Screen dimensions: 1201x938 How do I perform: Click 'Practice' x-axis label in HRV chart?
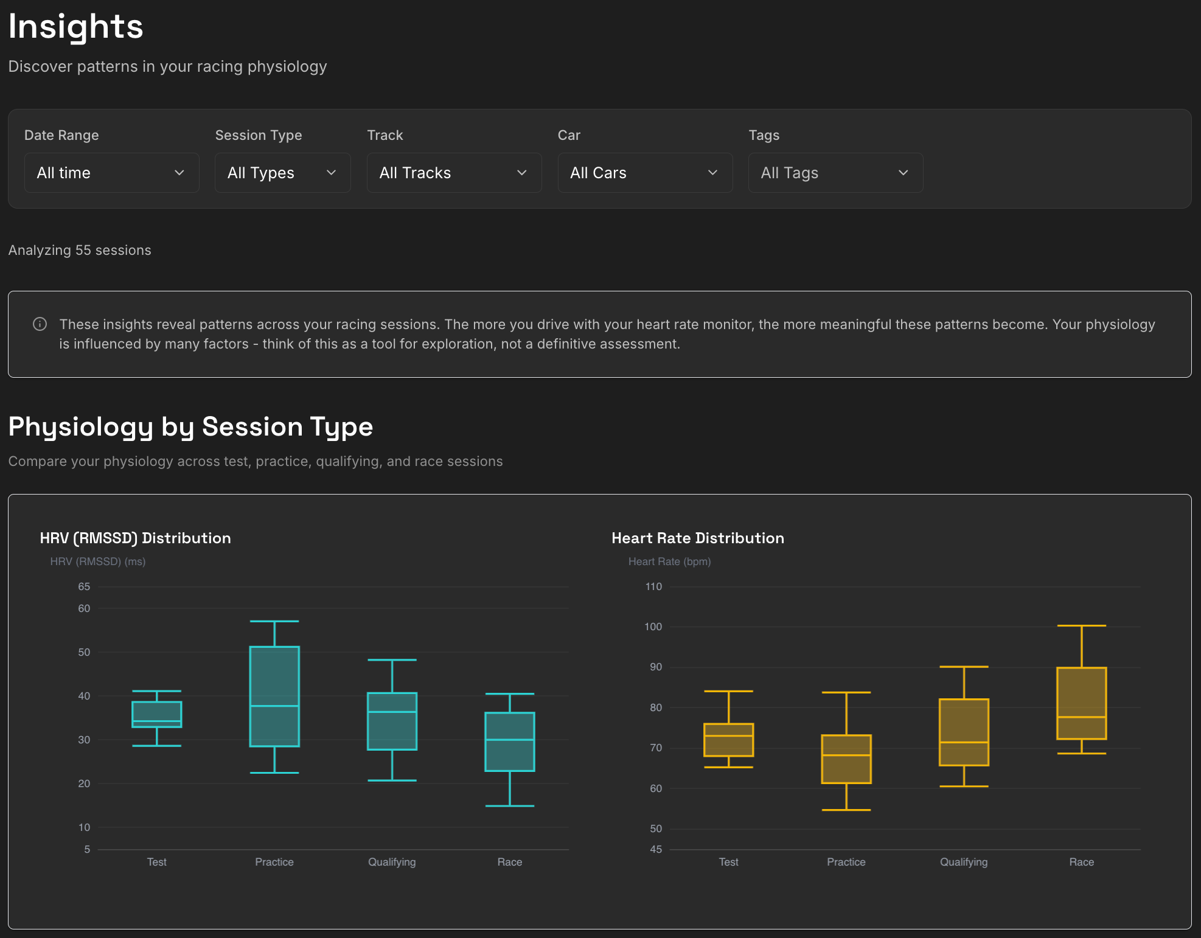274,862
